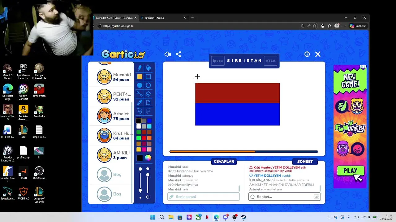Pick the filled circle tool

point(140,85)
